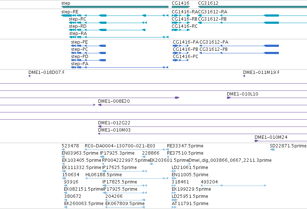This screenshot has height=209, width=307.
Task: Select transcript label step-RC
Action: pos(77,19)
